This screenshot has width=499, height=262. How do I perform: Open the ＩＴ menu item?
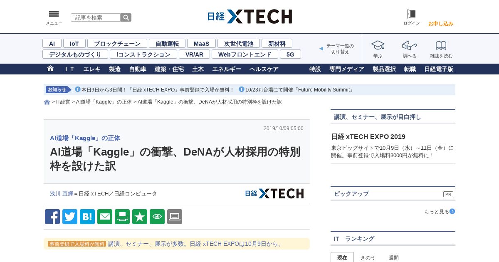(x=69, y=69)
